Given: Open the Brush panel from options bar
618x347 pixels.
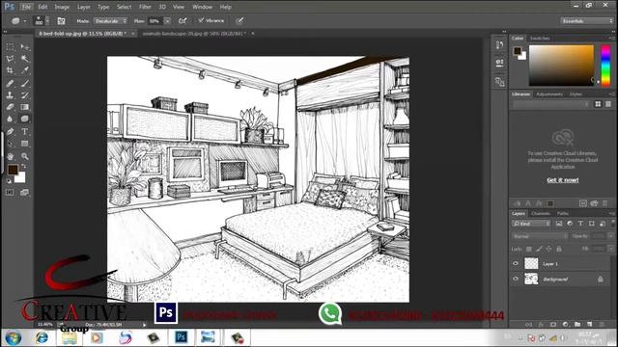Looking at the screenshot, I should point(61,21).
